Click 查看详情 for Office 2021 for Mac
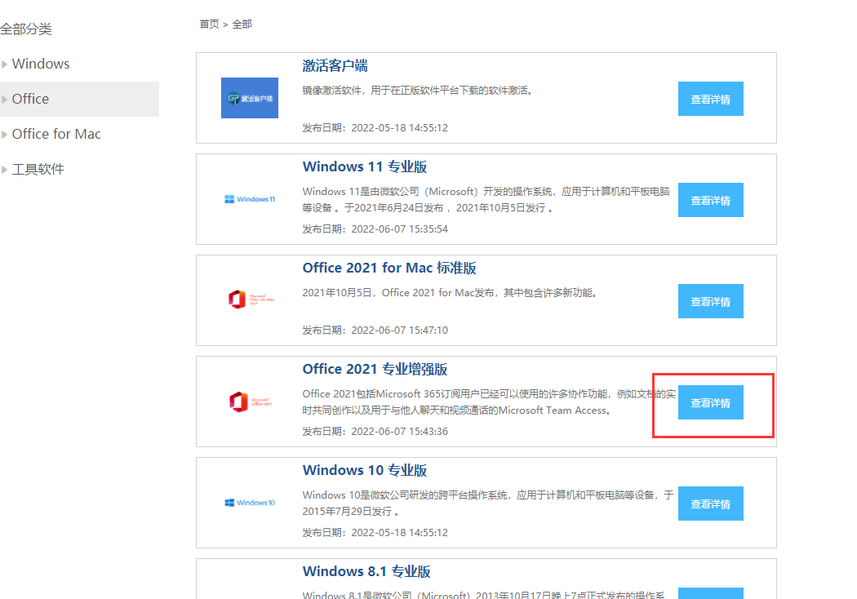This screenshot has height=599, width=857. [x=710, y=301]
